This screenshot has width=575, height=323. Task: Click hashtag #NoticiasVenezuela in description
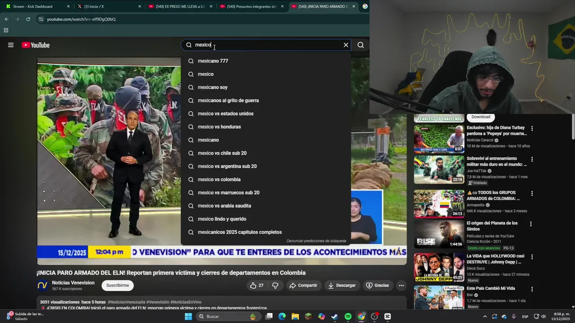[x=126, y=302]
